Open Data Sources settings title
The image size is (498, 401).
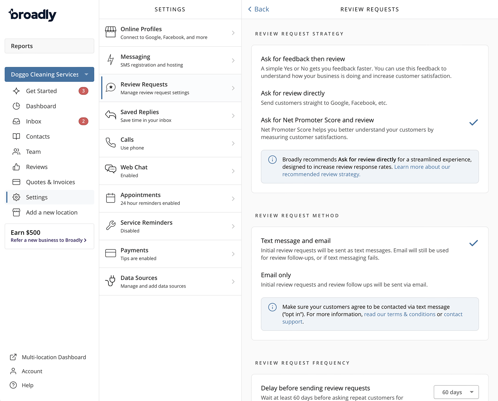pos(139,278)
